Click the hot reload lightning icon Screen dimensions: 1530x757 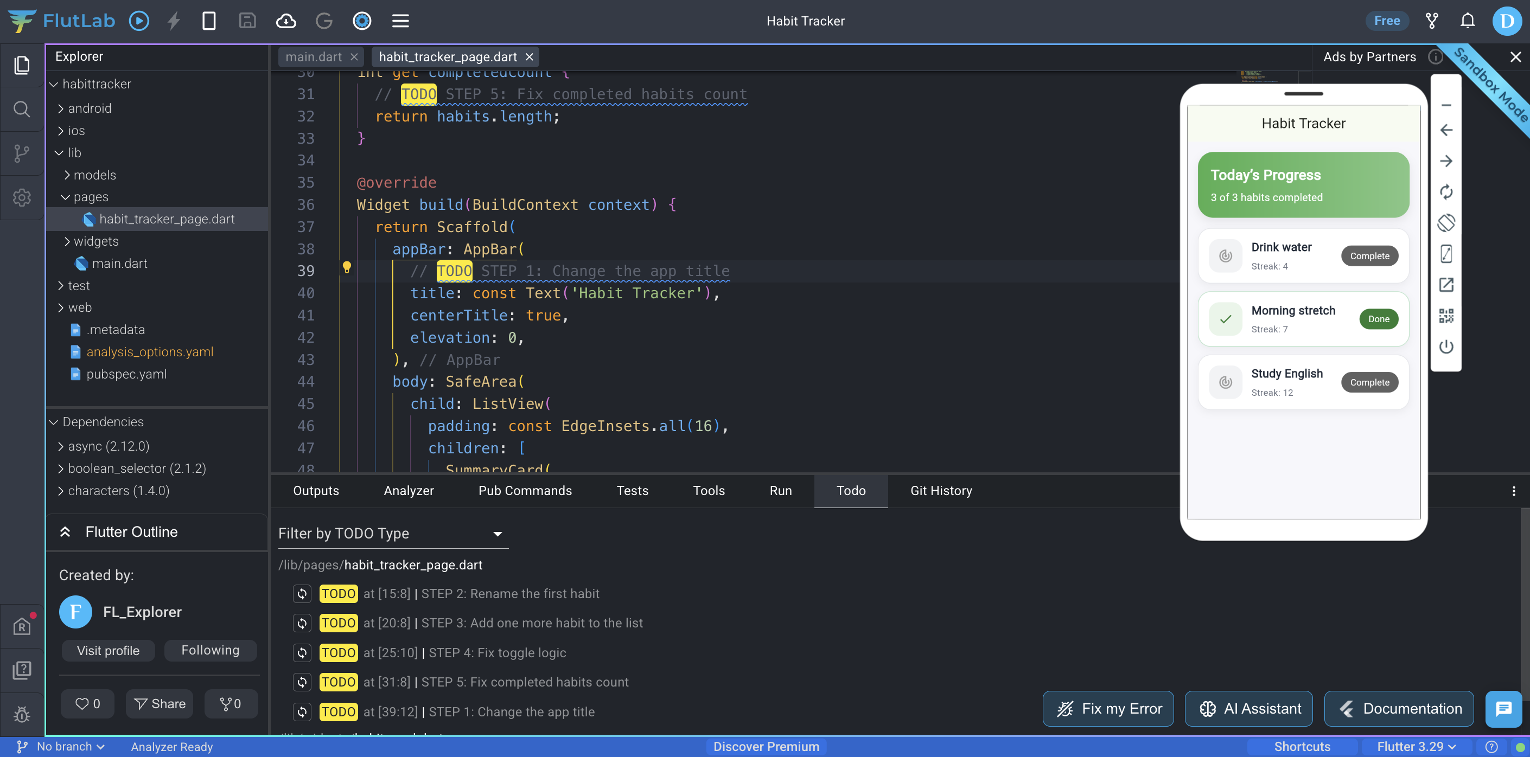(x=174, y=21)
